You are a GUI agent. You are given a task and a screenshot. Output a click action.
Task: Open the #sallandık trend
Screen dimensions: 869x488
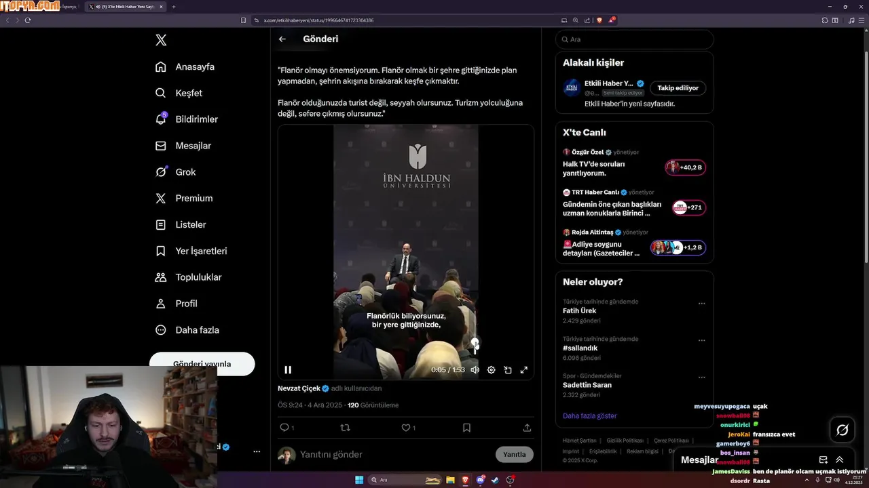(x=580, y=348)
